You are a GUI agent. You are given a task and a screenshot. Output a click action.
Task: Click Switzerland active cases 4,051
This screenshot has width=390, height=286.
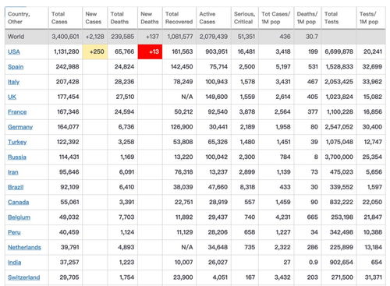coord(220,277)
